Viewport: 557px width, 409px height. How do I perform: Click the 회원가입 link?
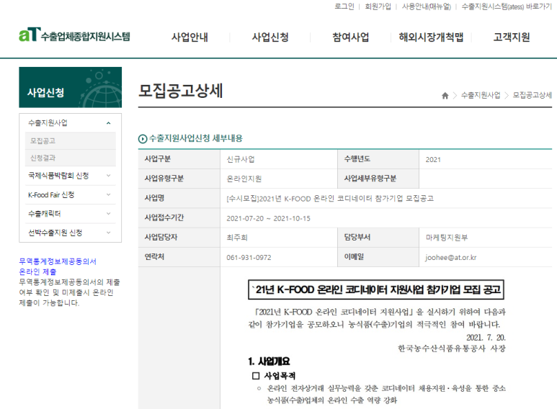[378, 6]
